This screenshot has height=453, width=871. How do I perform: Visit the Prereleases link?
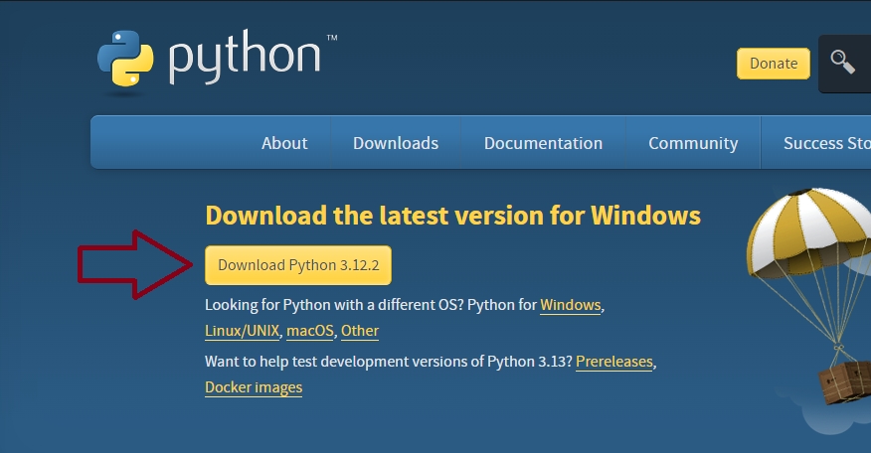click(613, 362)
